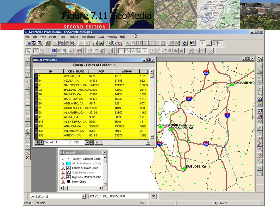Click the dropdown arrow right of coordinate readout
Image resolution: width=280 pixels, height=210 pixels.
[x=153, y=196]
